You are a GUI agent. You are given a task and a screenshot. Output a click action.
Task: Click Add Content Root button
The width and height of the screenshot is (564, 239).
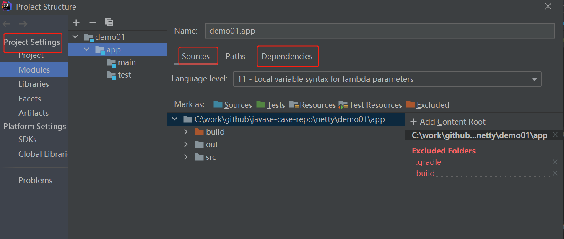pos(448,122)
